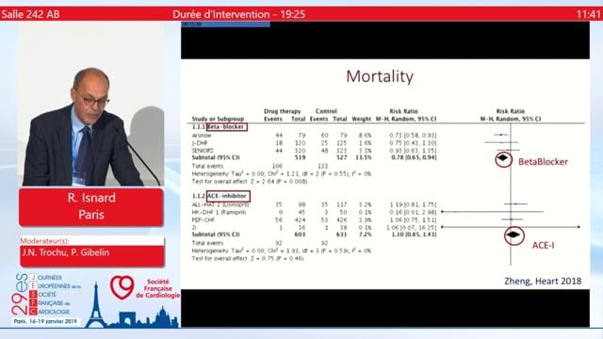Click the red BetaBlocker annotation text
Image resolution: width=603 pixels, height=339 pixels.
pyautogui.click(x=543, y=162)
